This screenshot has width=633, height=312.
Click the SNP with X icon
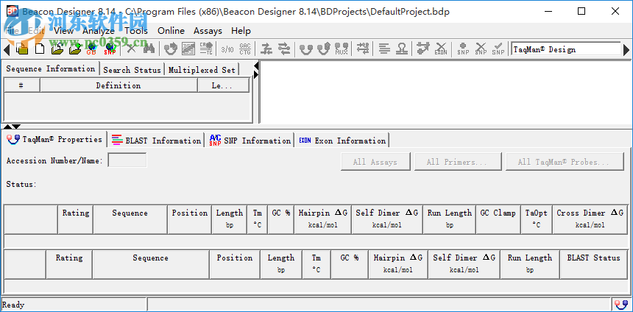coord(481,49)
